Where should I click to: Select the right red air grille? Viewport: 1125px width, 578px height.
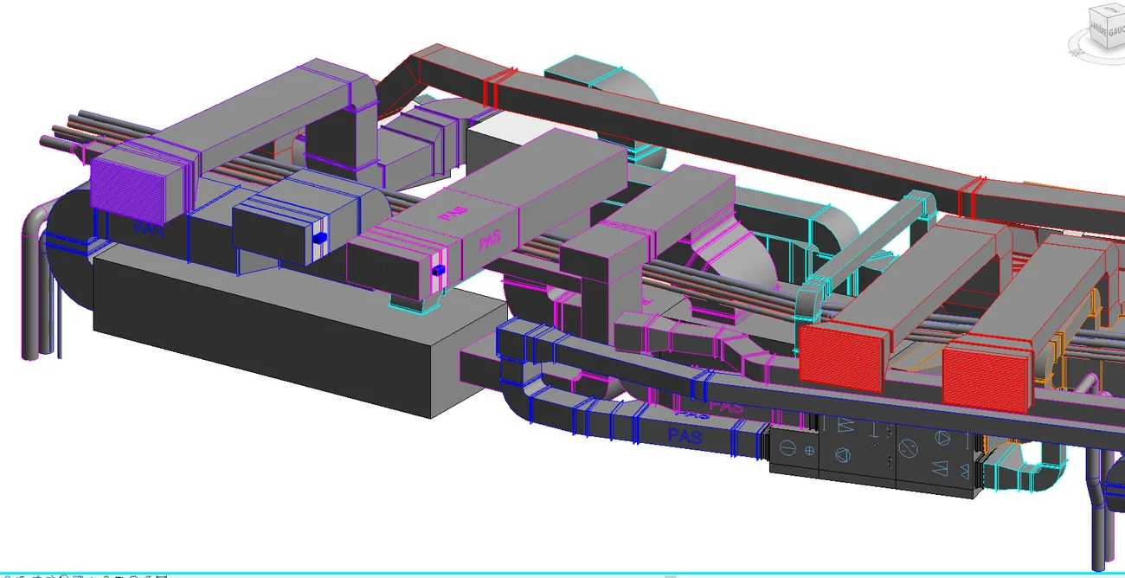[x=986, y=376]
